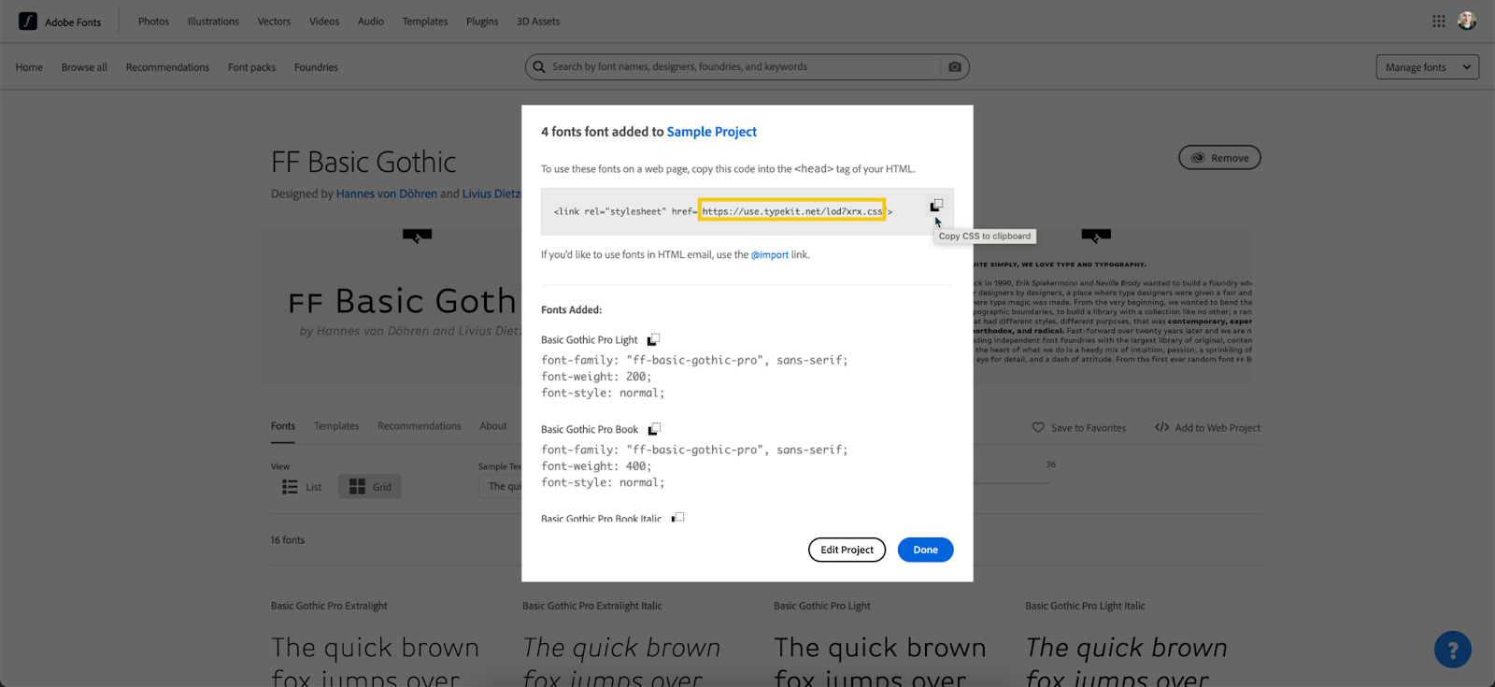Expand the Manage fonts dropdown
1495x687 pixels.
click(x=1427, y=67)
